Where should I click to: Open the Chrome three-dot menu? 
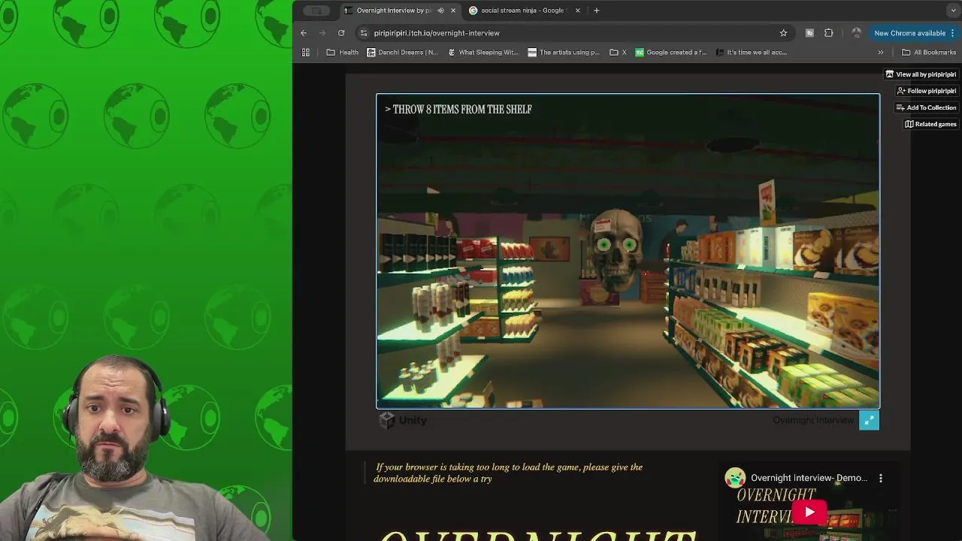(953, 33)
